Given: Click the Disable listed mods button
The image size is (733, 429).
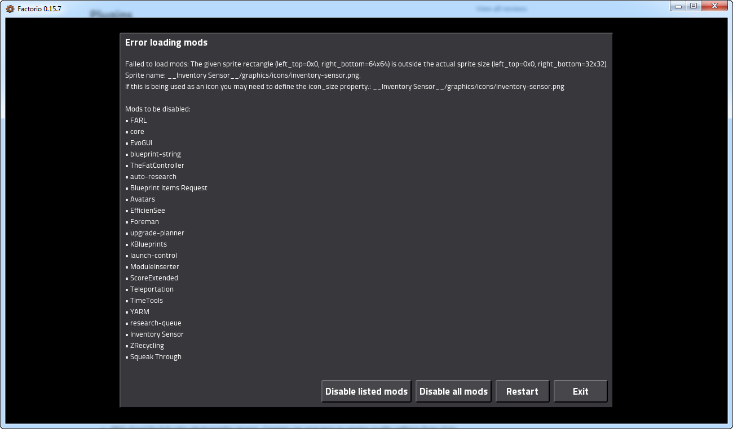Looking at the screenshot, I should [366, 391].
